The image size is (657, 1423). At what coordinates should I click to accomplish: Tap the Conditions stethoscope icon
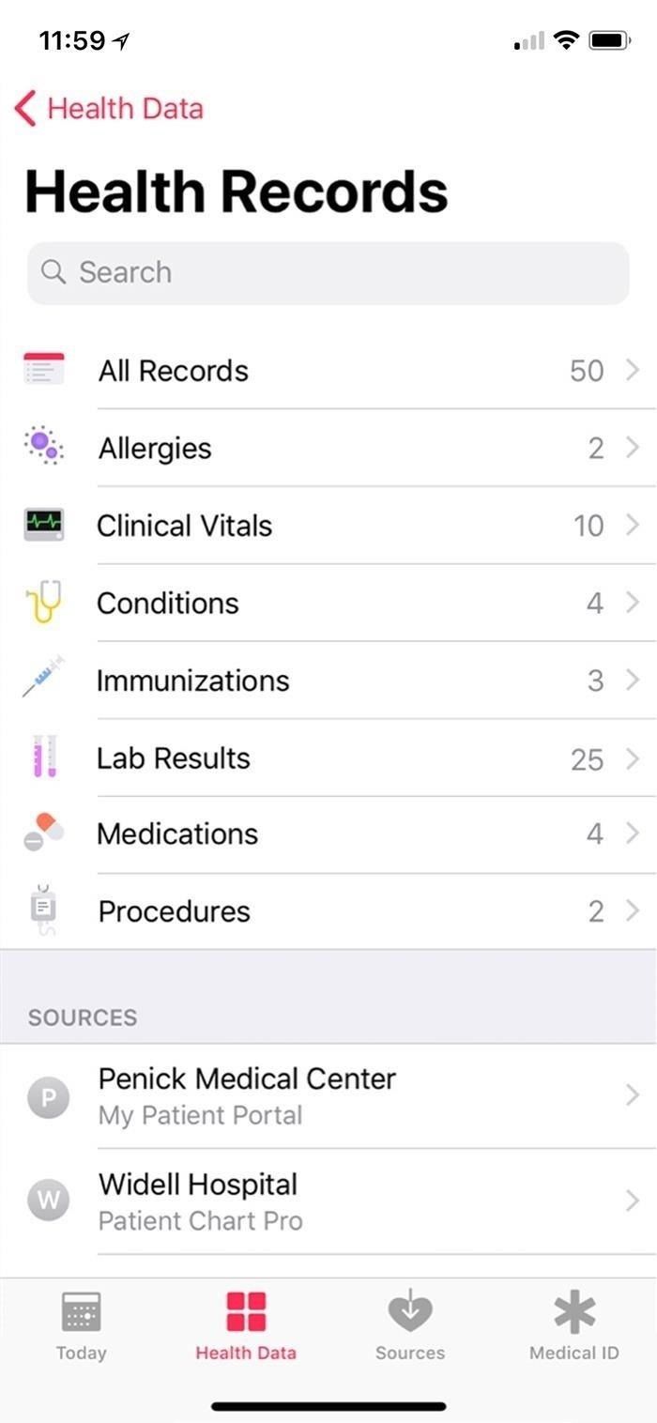point(43,602)
